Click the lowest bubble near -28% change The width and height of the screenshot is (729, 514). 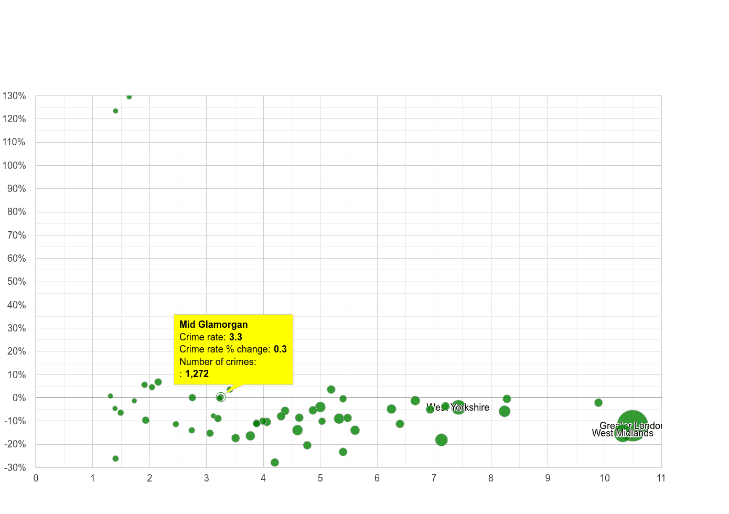pos(275,463)
